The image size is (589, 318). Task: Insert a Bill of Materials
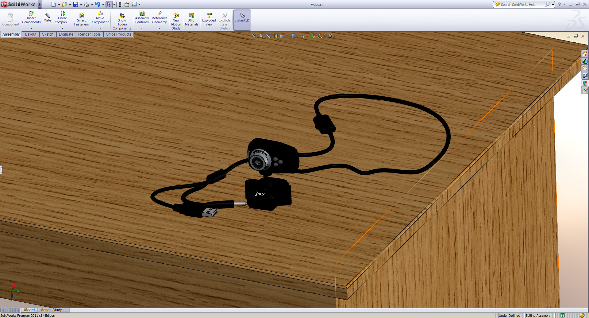(x=192, y=20)
